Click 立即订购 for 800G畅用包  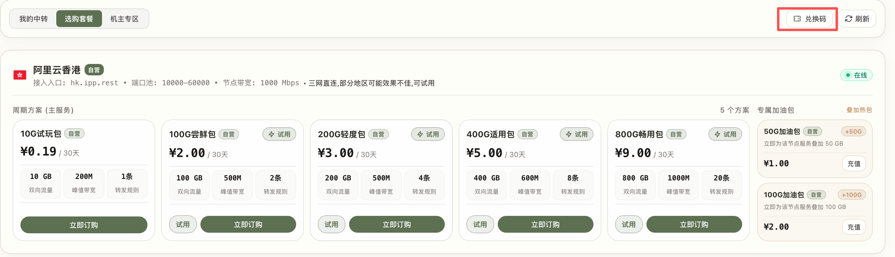pos(694,224)
